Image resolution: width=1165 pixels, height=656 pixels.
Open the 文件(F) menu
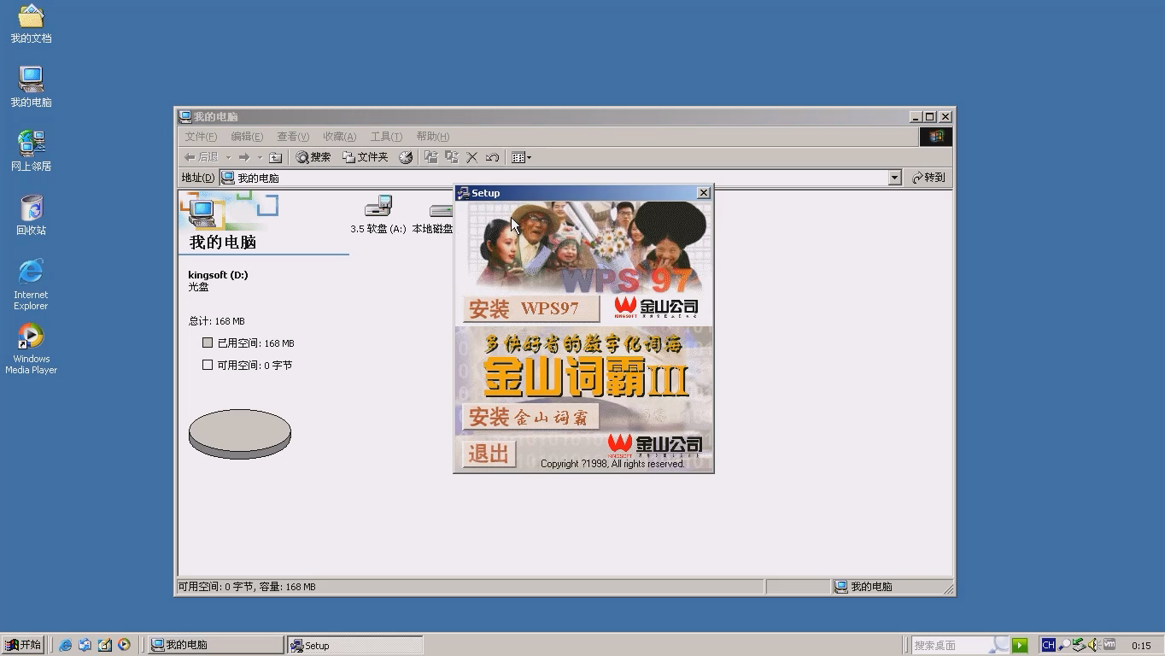pyautogui.click(x=201, y=137)
